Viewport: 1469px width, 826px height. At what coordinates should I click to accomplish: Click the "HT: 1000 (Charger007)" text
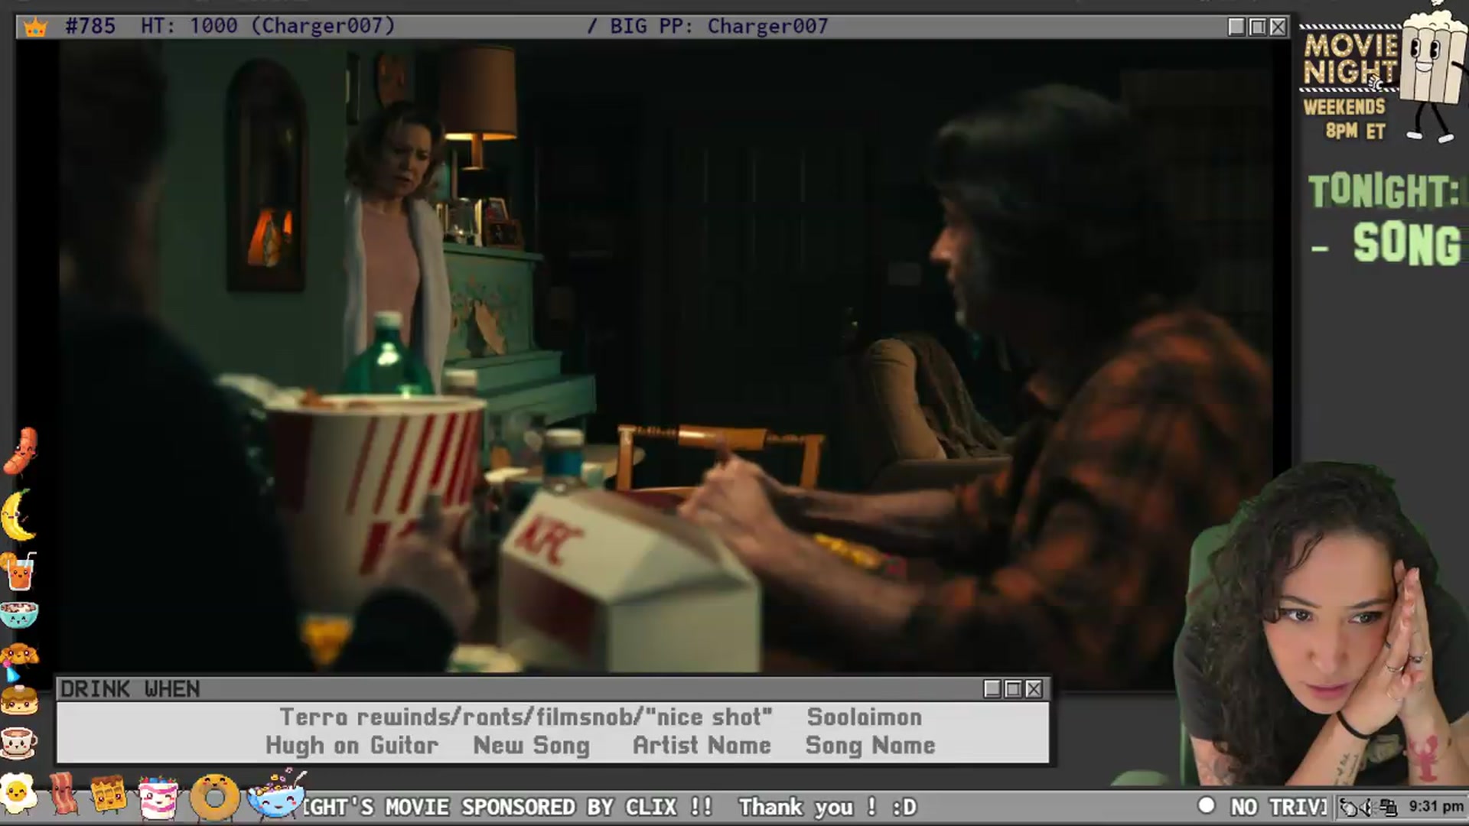(x=268, y=27)
